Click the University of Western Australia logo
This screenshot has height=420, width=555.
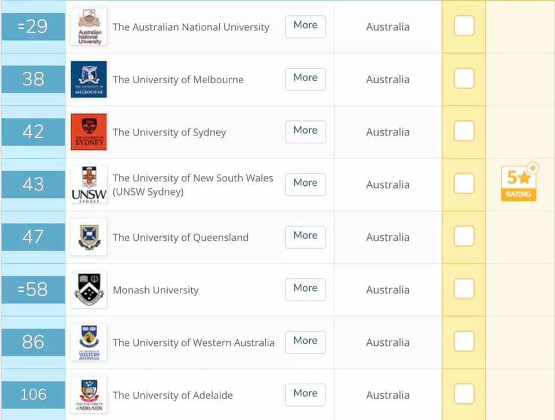[89, 342]
